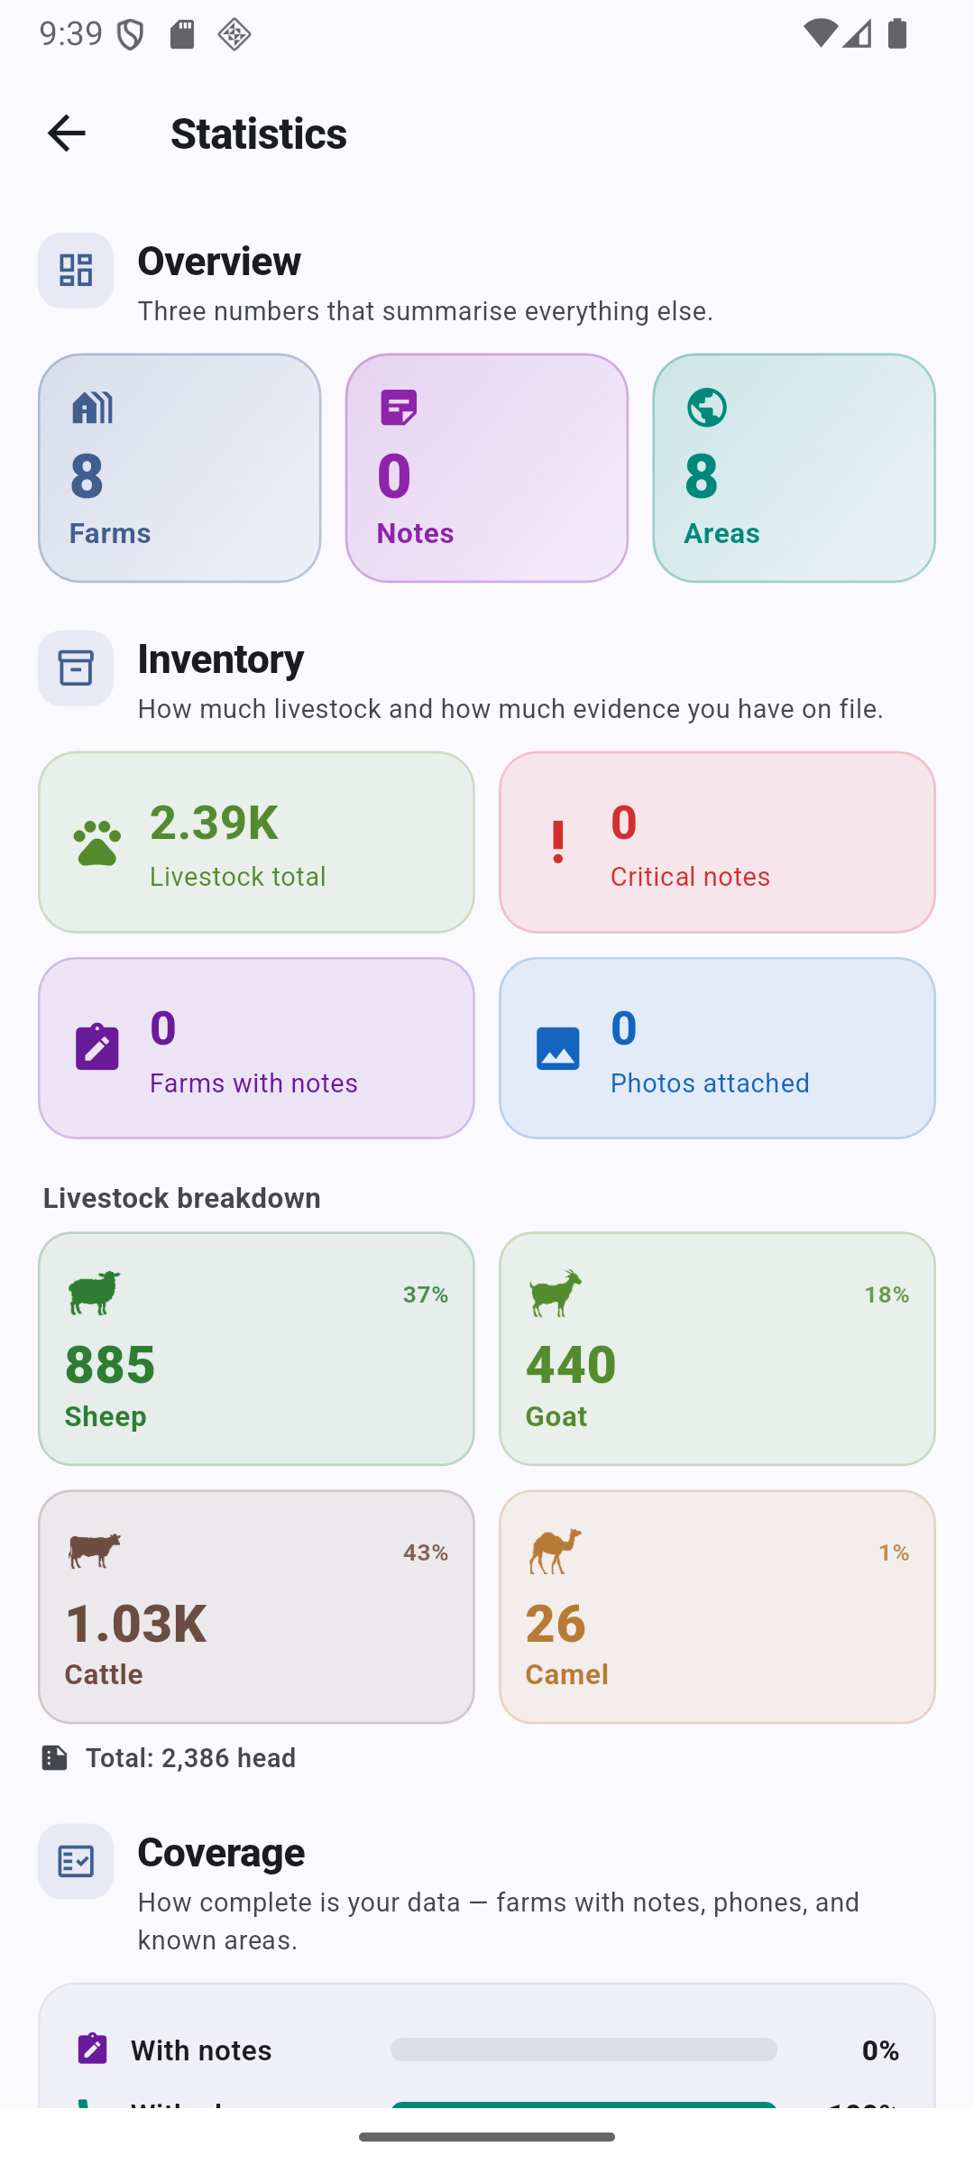The width and height of the screenshot is (974, 2165).
Task: Click the Overview dashboard icon
Action: [76, 271]
